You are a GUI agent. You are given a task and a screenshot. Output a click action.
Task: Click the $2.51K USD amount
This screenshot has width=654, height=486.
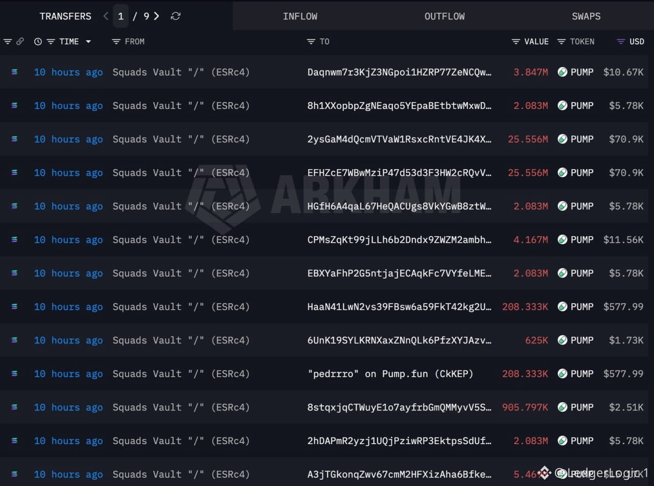click(626, 407)
